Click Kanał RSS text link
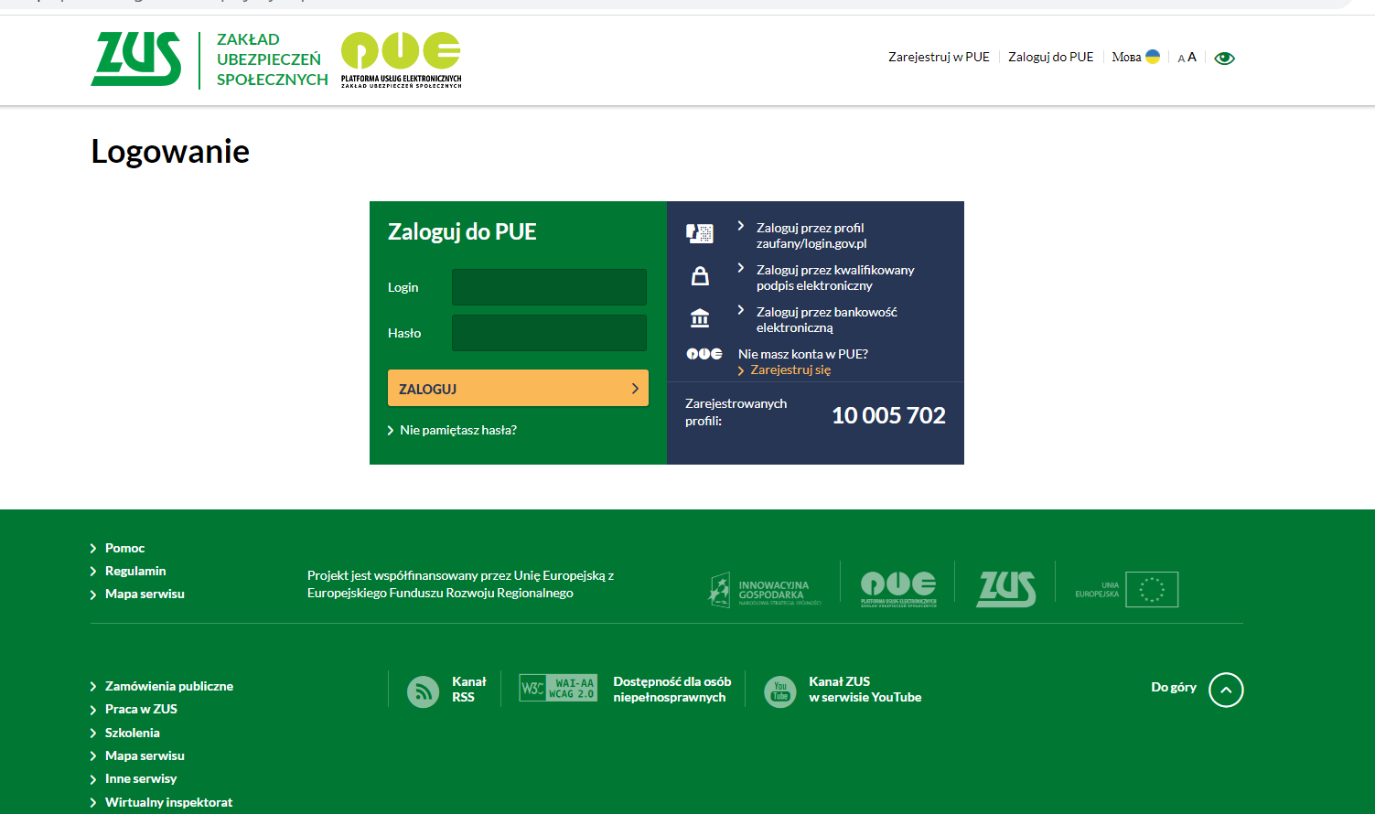This screenshot has width=1375, height=814. coord(469,690)
